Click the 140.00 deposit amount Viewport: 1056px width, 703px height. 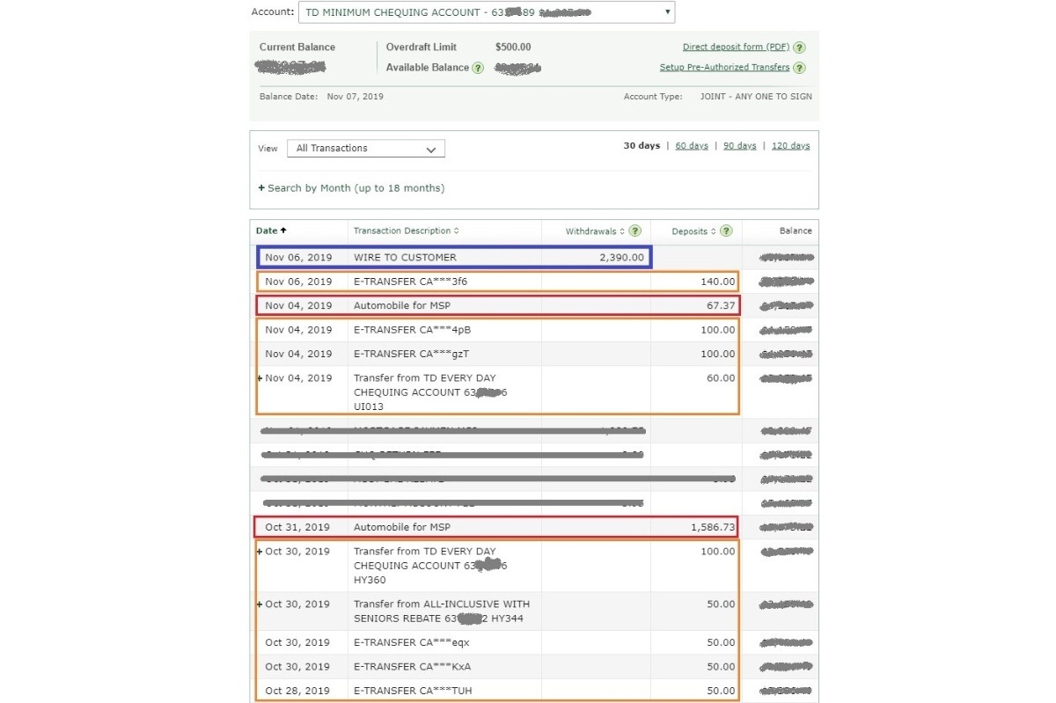tap(718, 282)
